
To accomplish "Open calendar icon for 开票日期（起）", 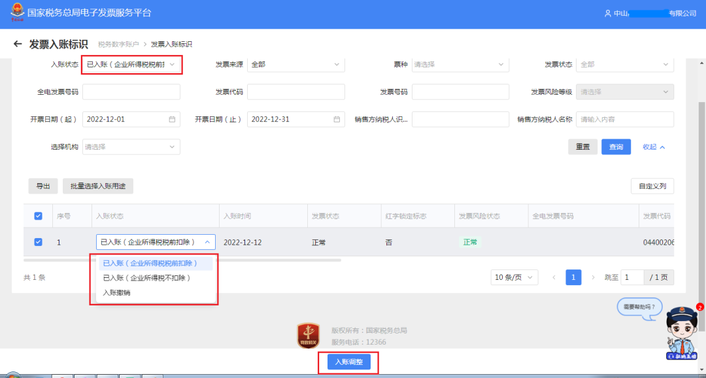I will [172, 120].
